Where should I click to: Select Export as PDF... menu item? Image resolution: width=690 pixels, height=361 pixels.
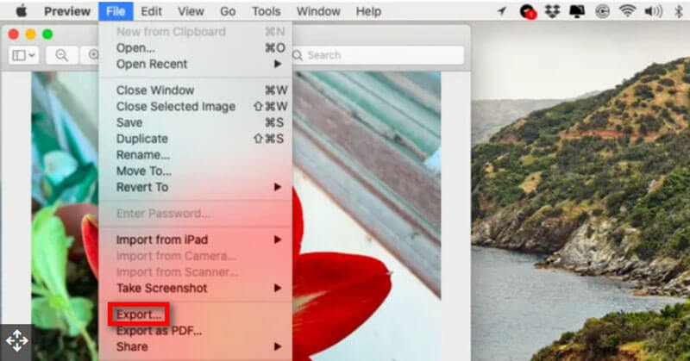(x=159, y=331)
